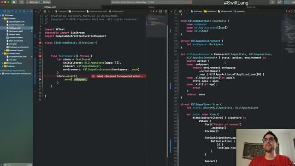Click the add button at navigator bottom

click(x=1, y=165)
